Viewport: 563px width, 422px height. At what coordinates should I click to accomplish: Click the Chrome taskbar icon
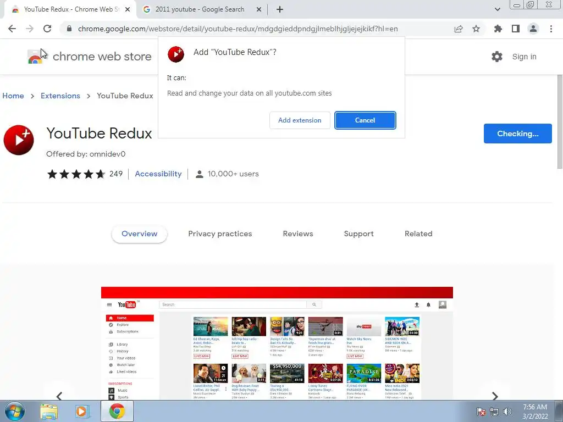pos(117,411)
